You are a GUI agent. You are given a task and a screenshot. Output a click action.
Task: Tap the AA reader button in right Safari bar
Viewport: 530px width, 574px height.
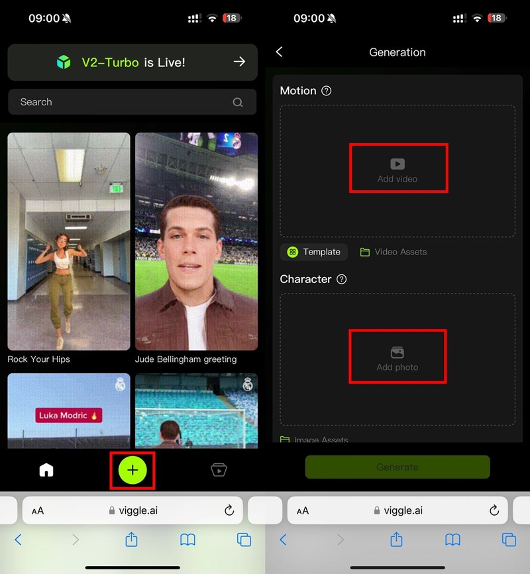[303, 510]
